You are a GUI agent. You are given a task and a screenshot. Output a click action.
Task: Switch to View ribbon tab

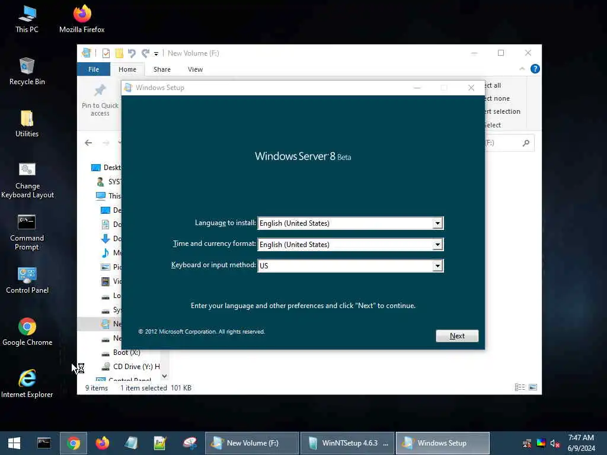pos(195,69)
